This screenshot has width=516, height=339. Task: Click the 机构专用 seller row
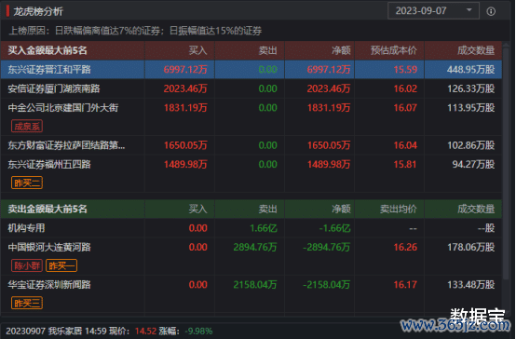click(x=251, y=228)
